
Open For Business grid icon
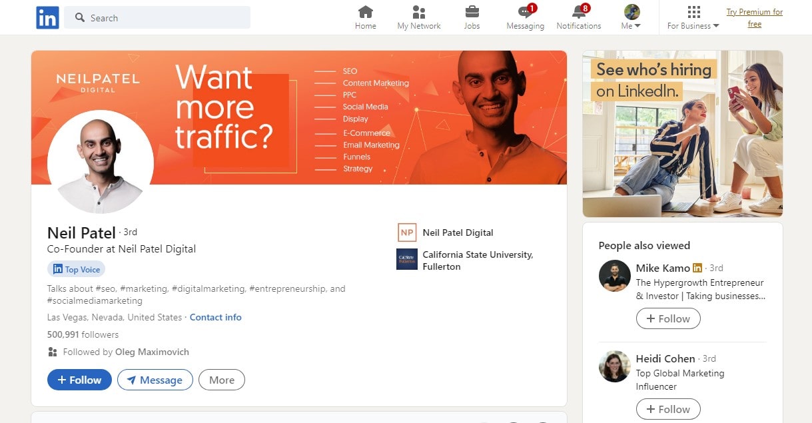coord(693,12)
